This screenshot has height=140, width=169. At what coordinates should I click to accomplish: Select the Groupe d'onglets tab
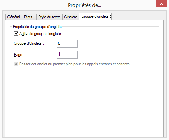coord(95,16)
